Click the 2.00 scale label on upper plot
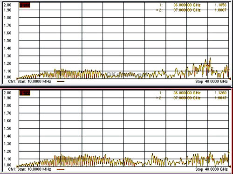 click(7, 5)
